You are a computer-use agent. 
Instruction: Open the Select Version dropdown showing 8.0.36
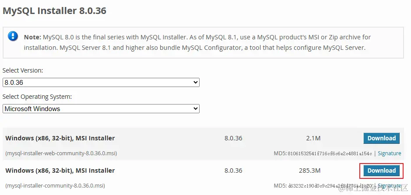(101, 82)
